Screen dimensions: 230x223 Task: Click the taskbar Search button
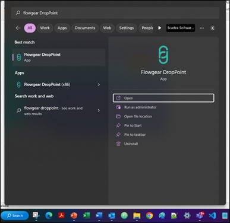(15, 216)
